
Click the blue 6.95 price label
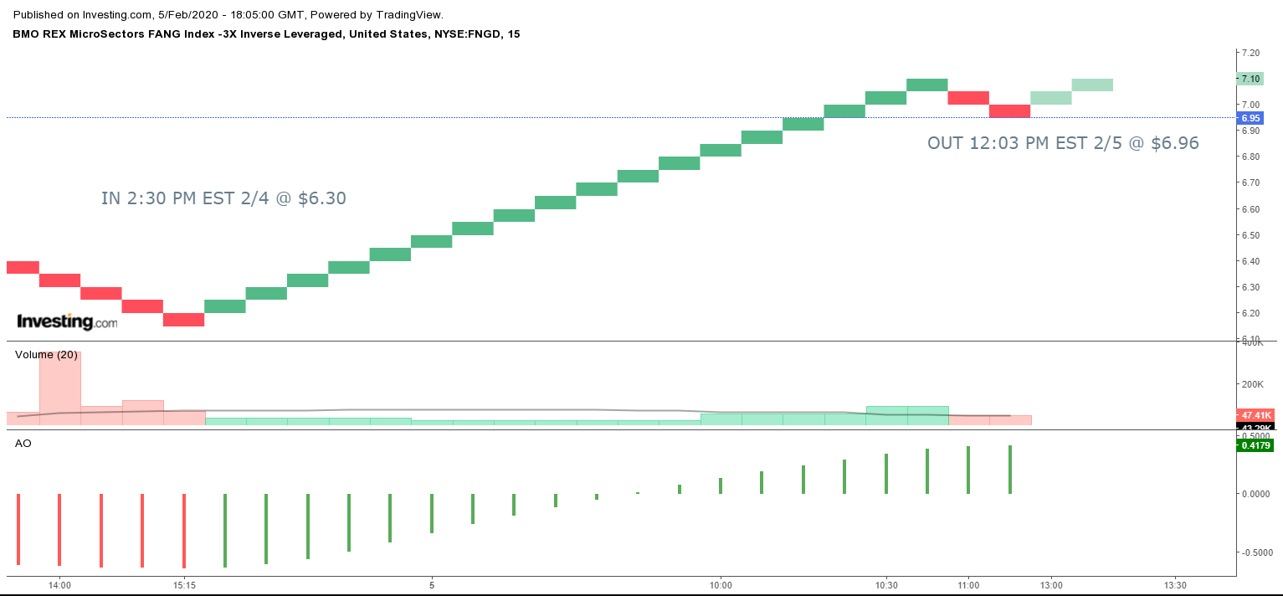coord(1250,118)
